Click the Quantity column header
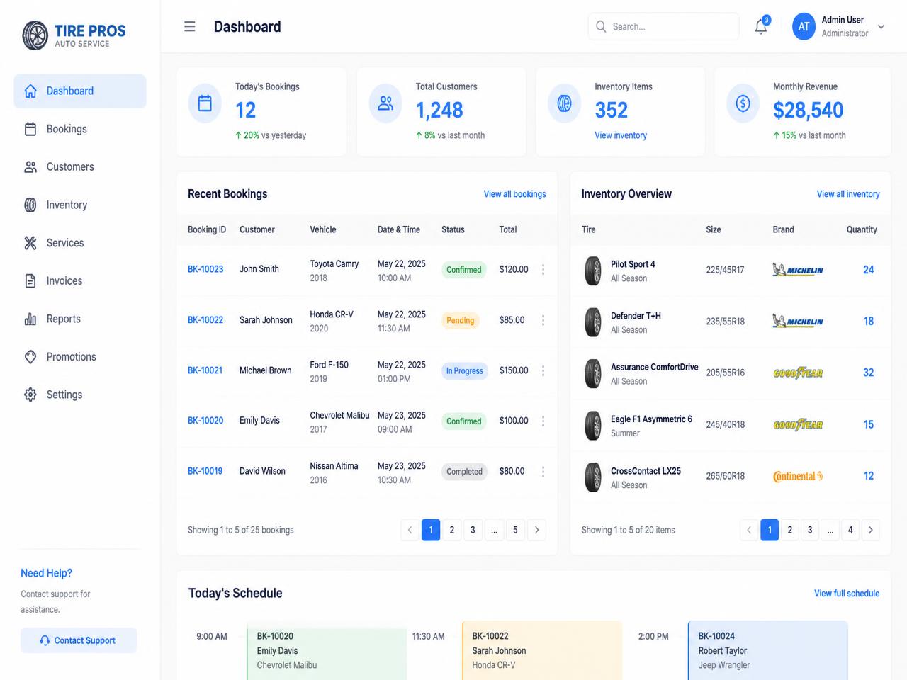The width and height of the screenshot is (907, 680). [862, 229]
